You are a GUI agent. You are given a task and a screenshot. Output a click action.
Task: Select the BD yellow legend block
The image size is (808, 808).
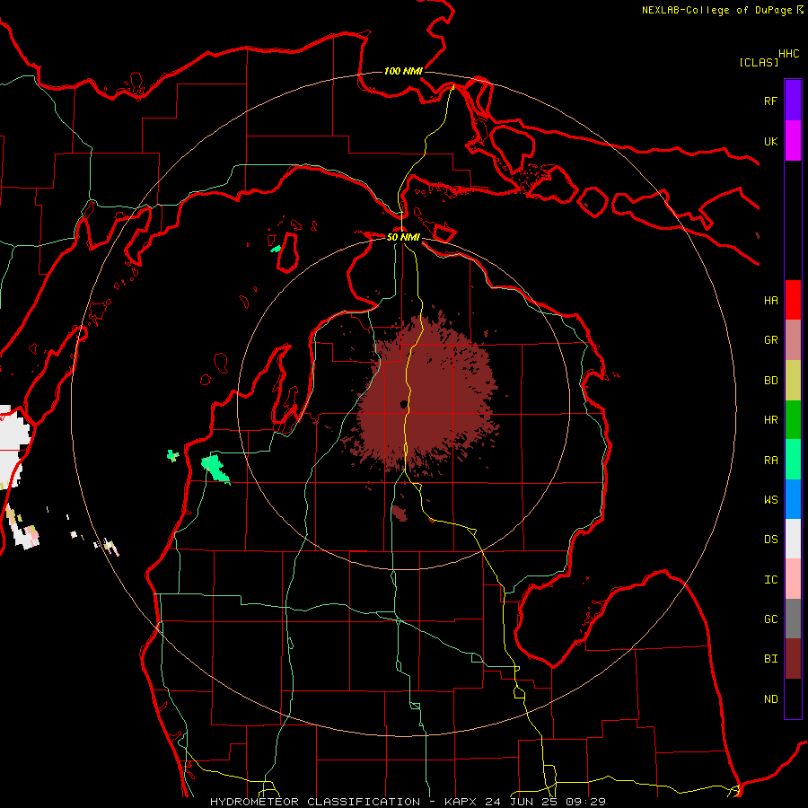793,381
